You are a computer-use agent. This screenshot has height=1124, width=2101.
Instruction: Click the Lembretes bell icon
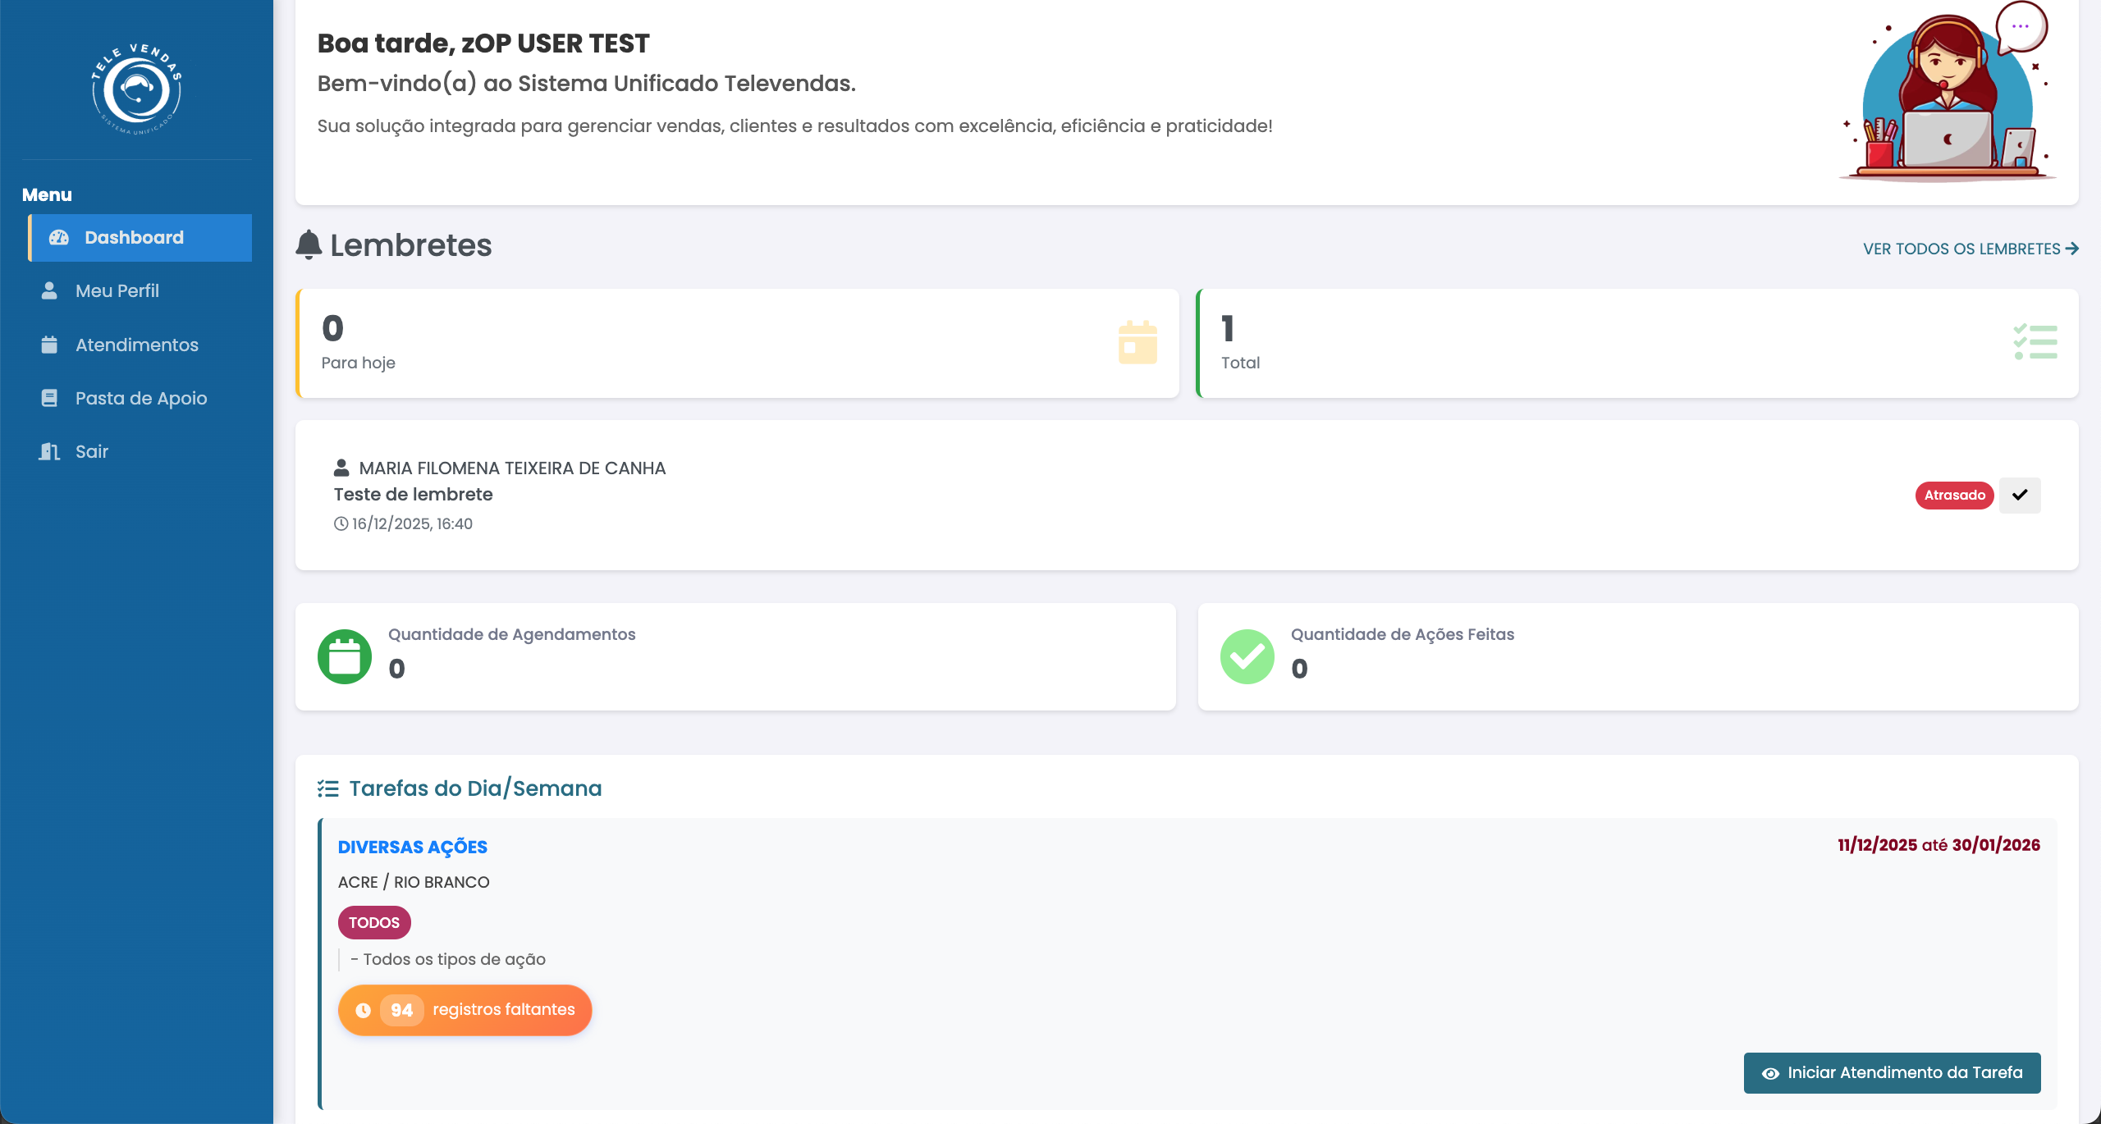click(x=309, y=244)
